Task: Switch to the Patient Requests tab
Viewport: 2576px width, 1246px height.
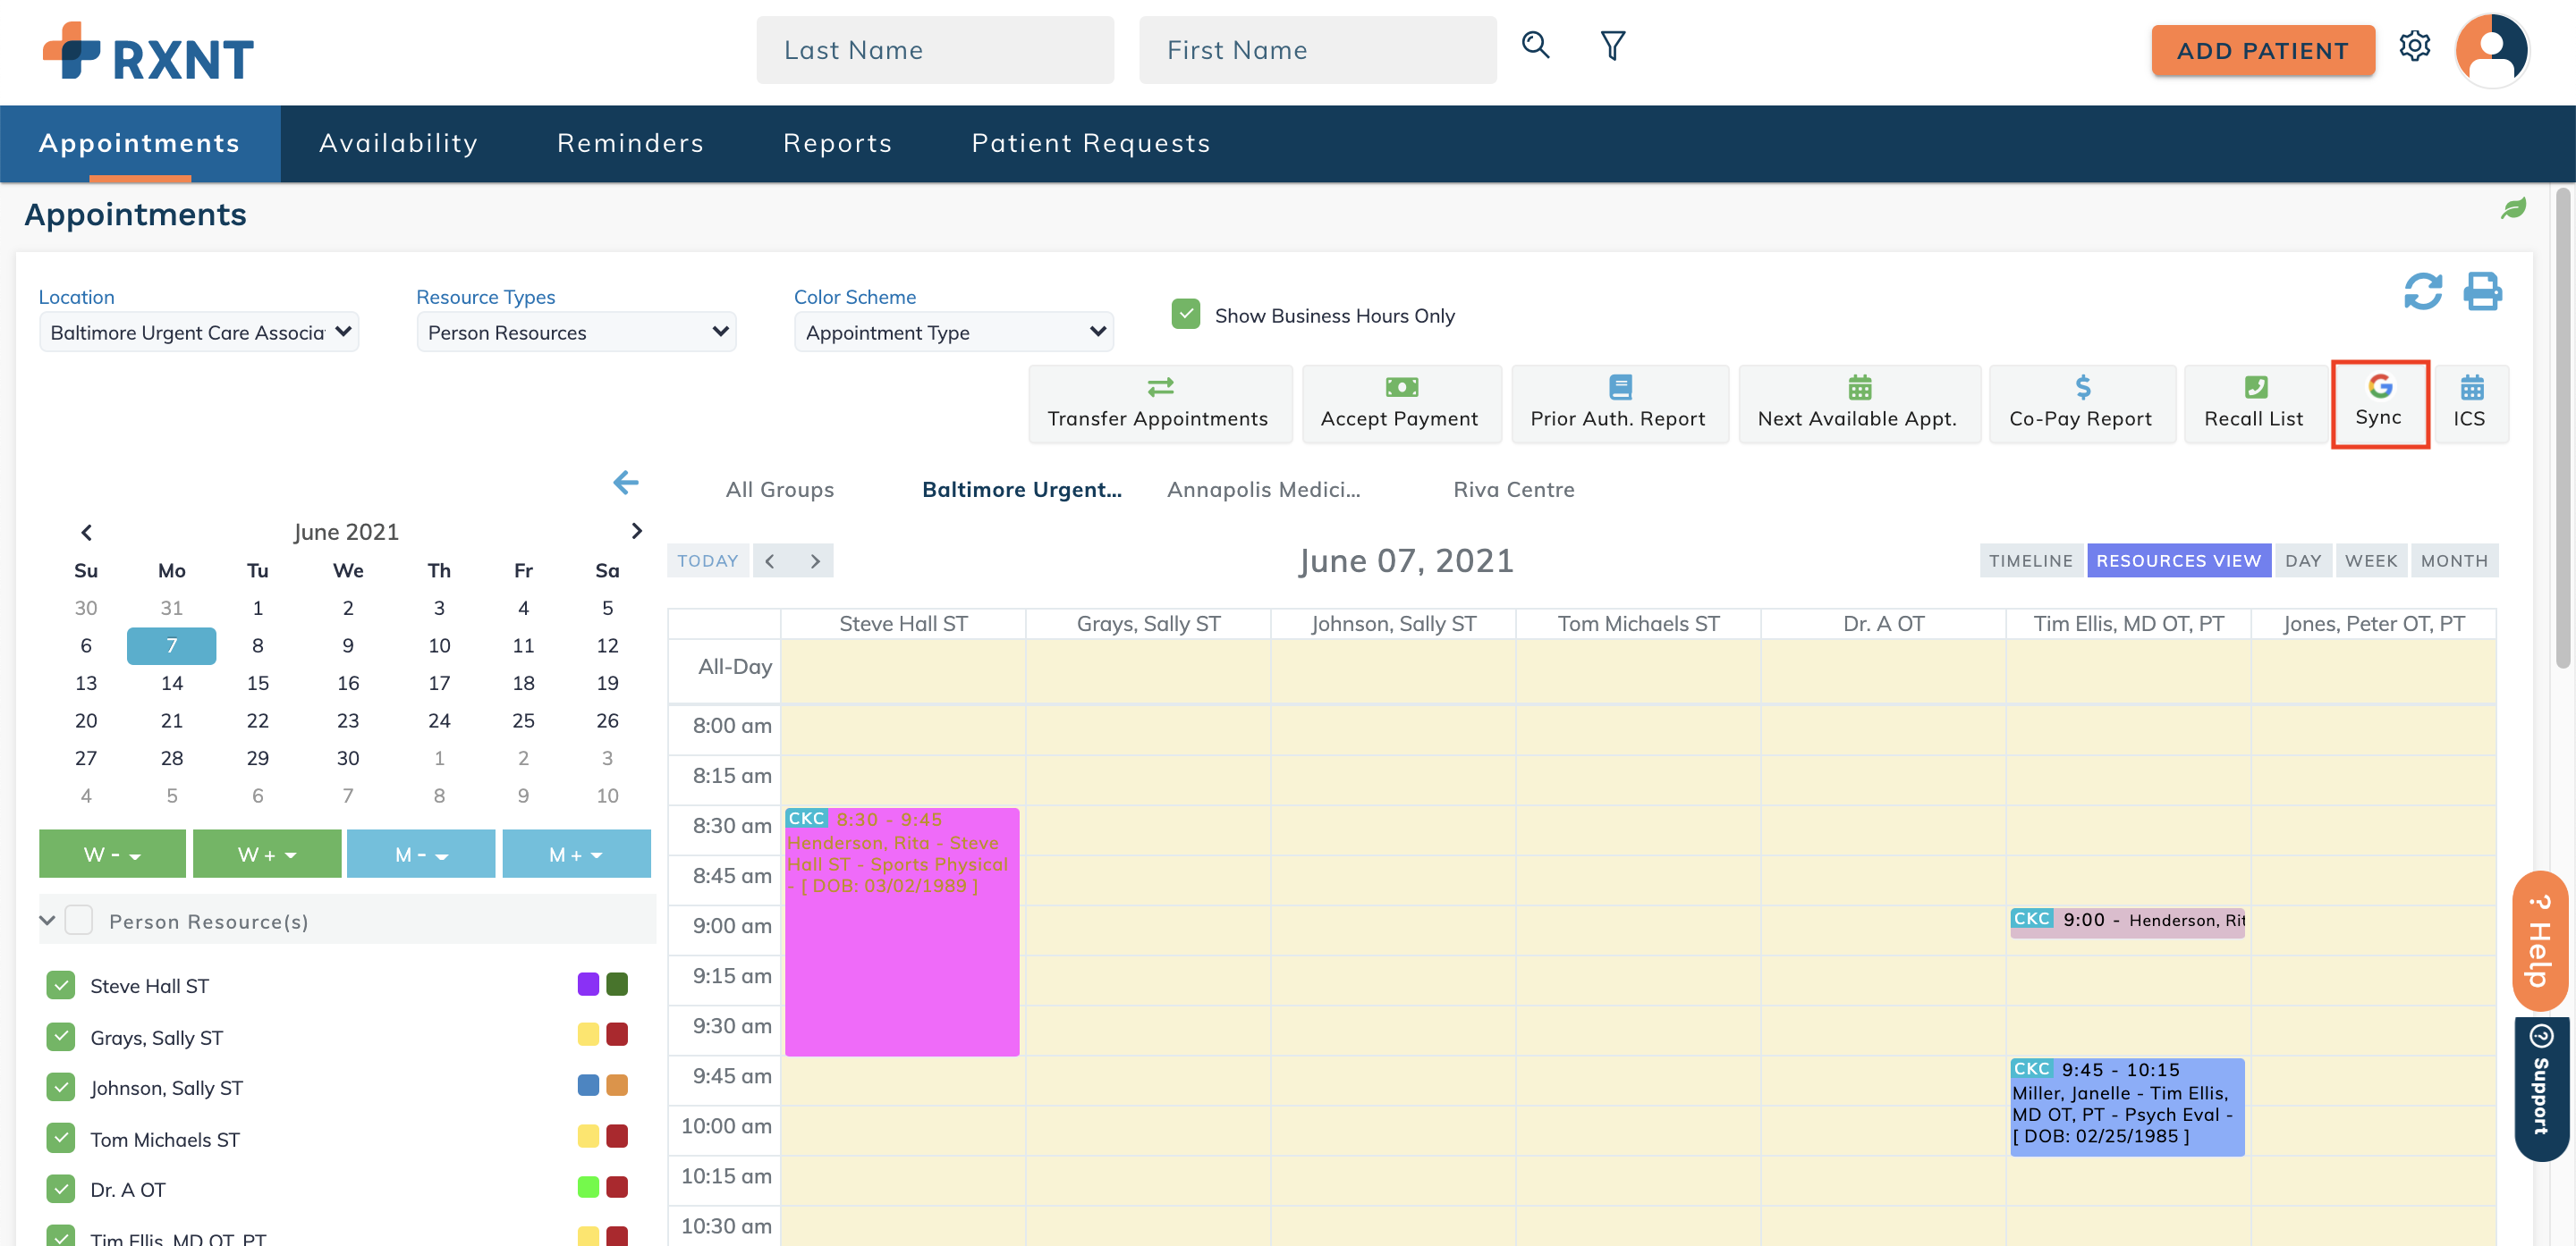Action: (x=1091, y=143)
